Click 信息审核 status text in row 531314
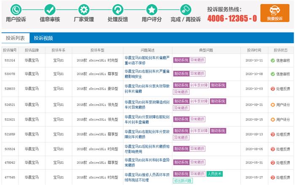The image size is (295, 185). (283, 60)
